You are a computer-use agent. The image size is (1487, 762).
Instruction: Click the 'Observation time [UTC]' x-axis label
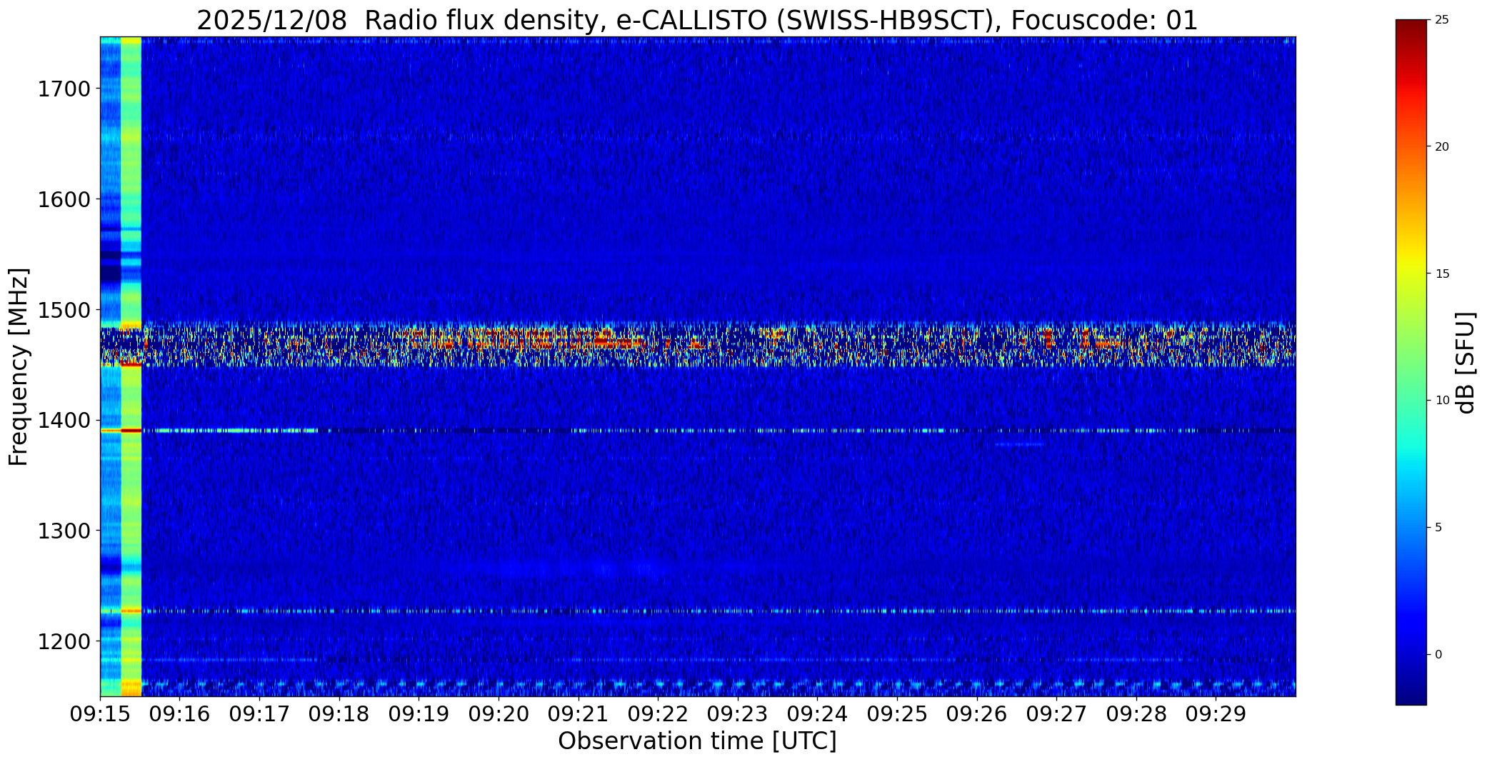(697, 741)
